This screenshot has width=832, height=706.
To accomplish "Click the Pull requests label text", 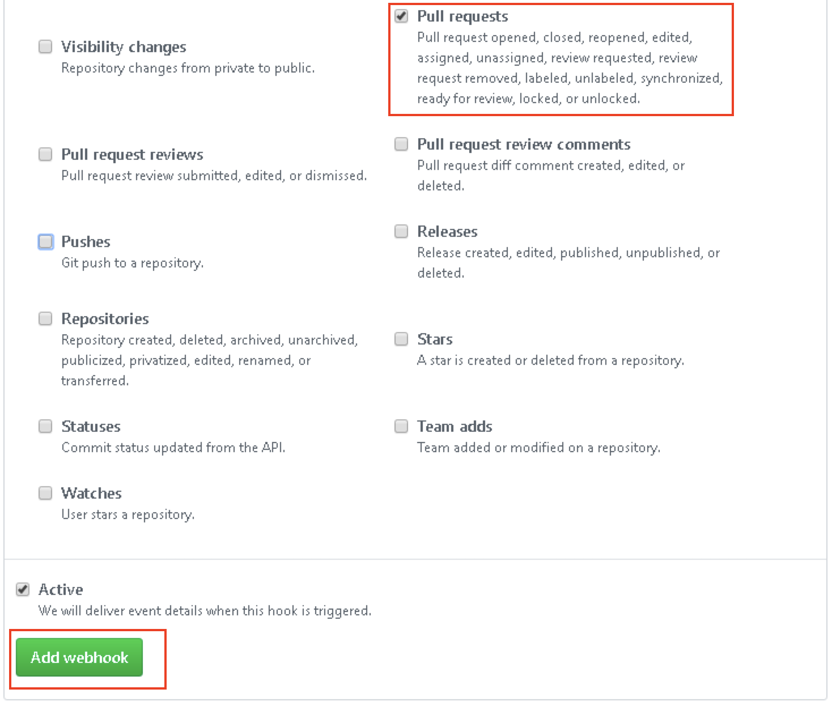I will pos(462,16).
